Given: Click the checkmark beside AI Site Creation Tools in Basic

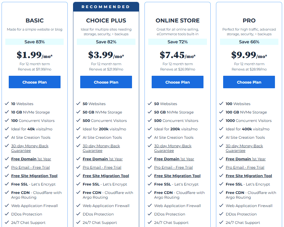Looking at the screenshot, I should (6, 137).
